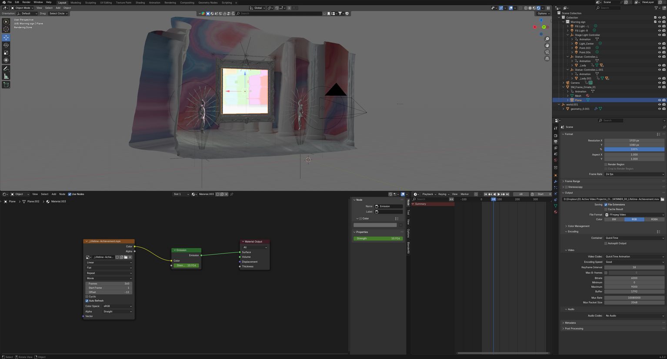Open the Object Mode dropdown

(x=23, y=8)
